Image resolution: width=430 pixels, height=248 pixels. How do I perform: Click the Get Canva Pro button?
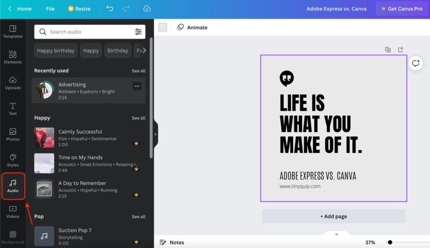[x=402, y=8]
